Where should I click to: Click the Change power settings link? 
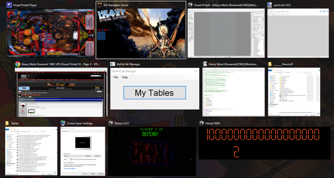[x=70, y=168]
